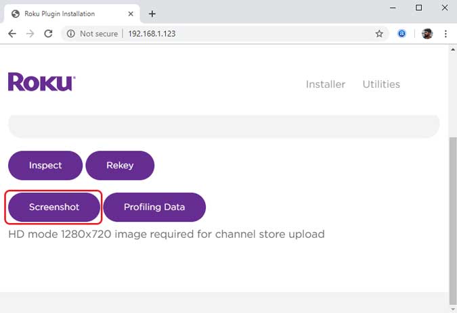Open a new tab with the plus icon
Image resolution: width=457 pixels, height=313 pixels.
(152, 14)
